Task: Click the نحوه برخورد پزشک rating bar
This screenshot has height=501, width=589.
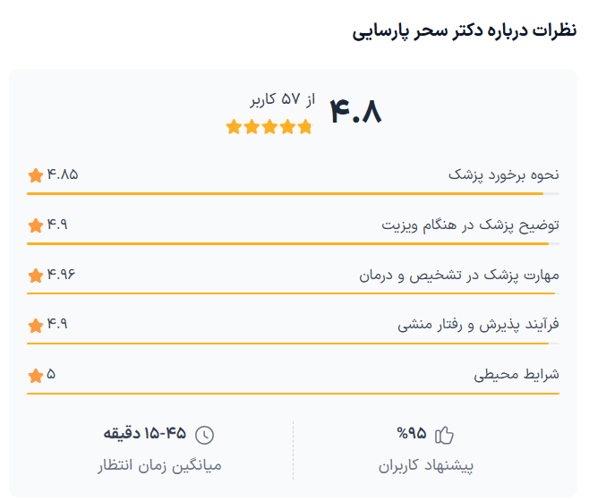Action: tap(293, 193)
